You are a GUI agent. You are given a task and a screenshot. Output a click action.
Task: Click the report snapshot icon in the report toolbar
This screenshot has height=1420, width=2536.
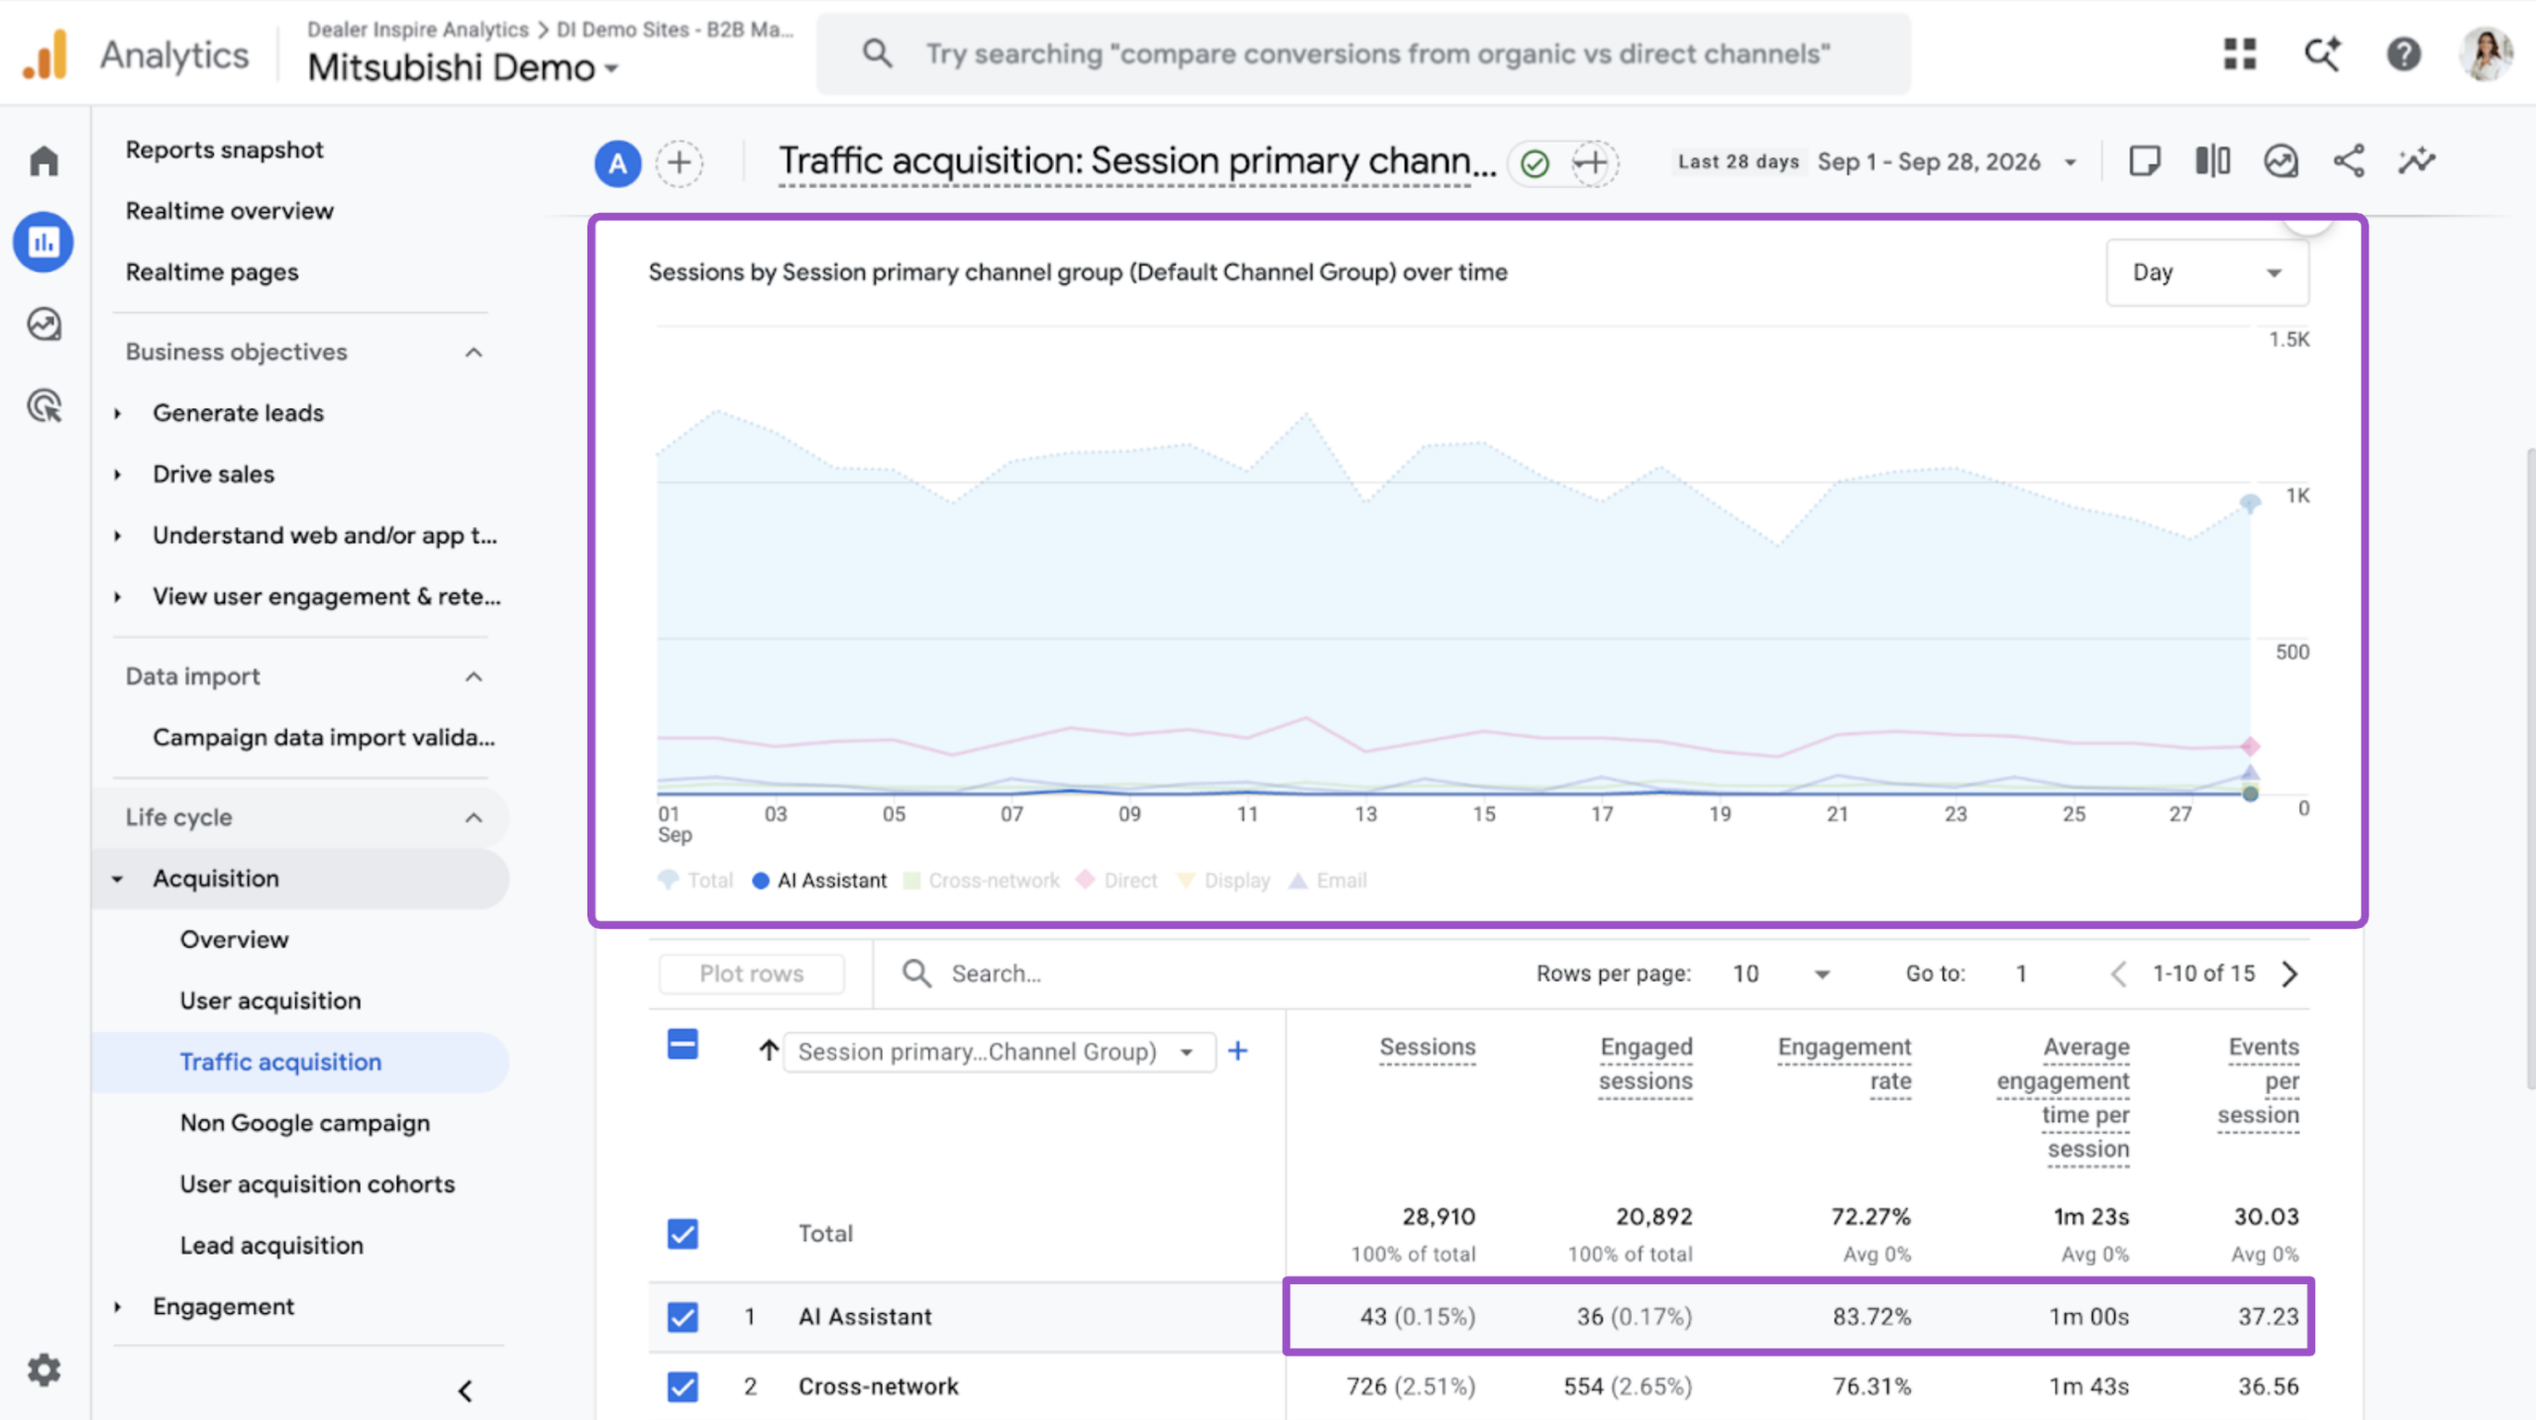tap(2281, 161)
